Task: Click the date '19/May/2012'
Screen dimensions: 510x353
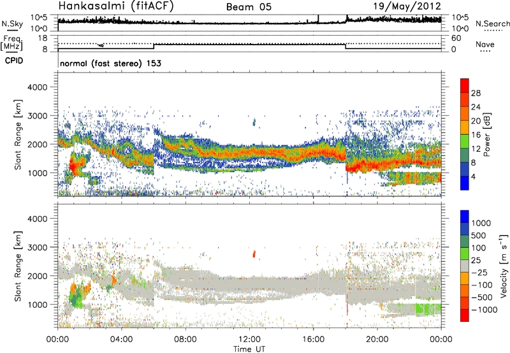Action: (x=407, y=6)
